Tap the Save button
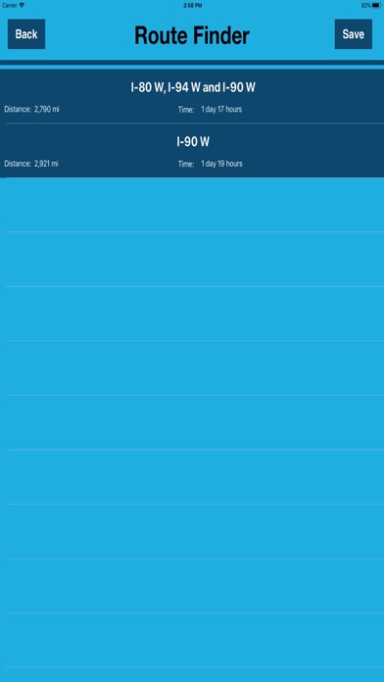 click(x=353, y=34)
